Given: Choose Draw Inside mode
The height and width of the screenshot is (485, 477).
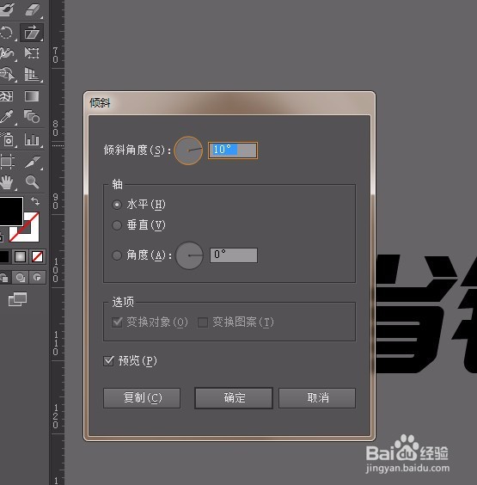Looking at the screenshot, I should [38, 278].
